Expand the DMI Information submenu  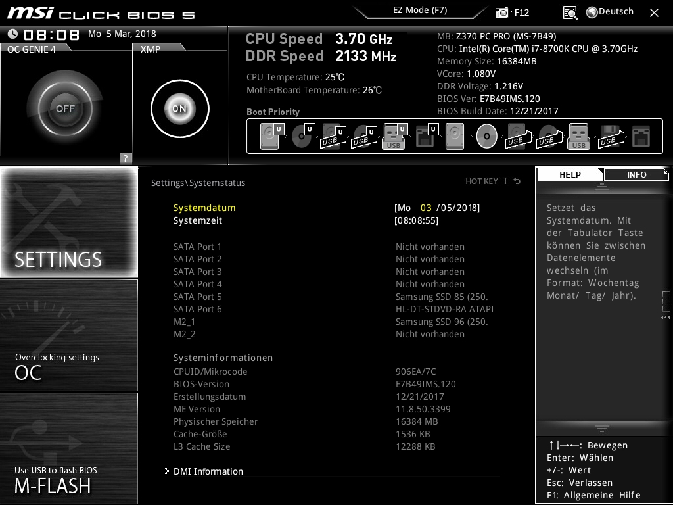click(208, 471)
